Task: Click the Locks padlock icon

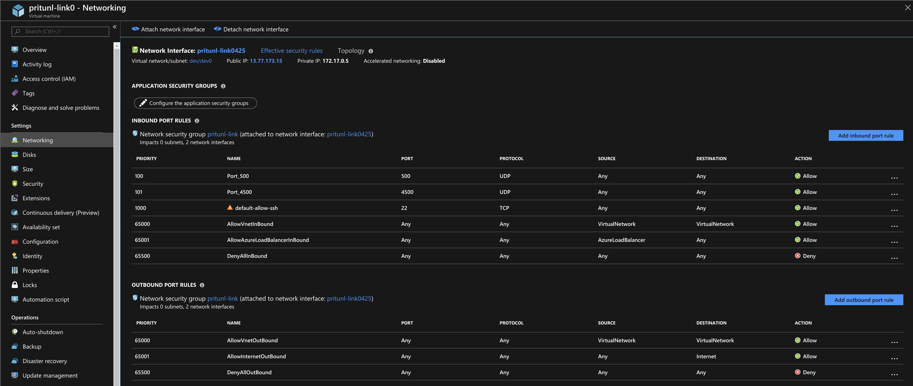Action: [14, 285]
